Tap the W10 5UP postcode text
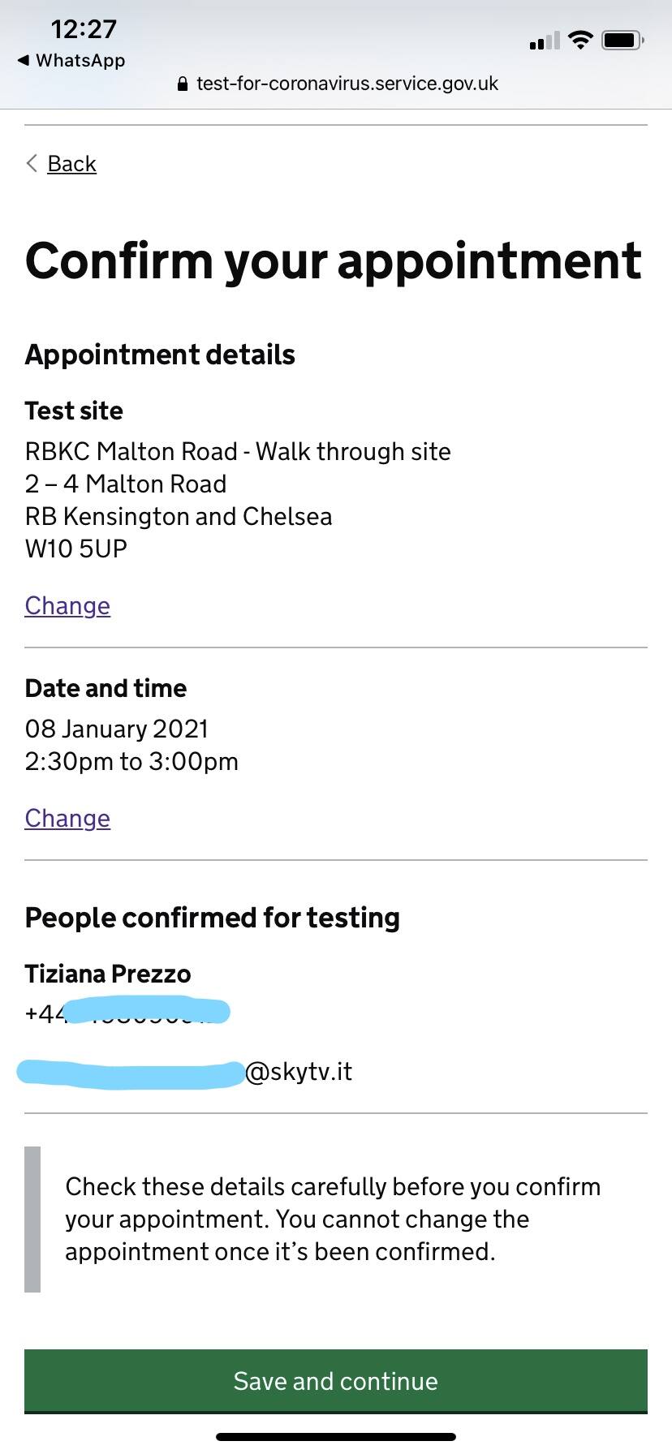 tap(76, 548)
